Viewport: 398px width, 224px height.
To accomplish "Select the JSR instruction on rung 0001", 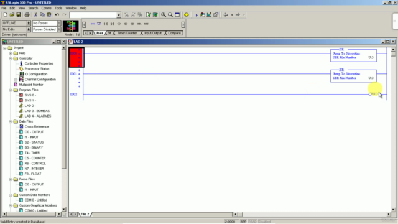I will coord(353,76).
